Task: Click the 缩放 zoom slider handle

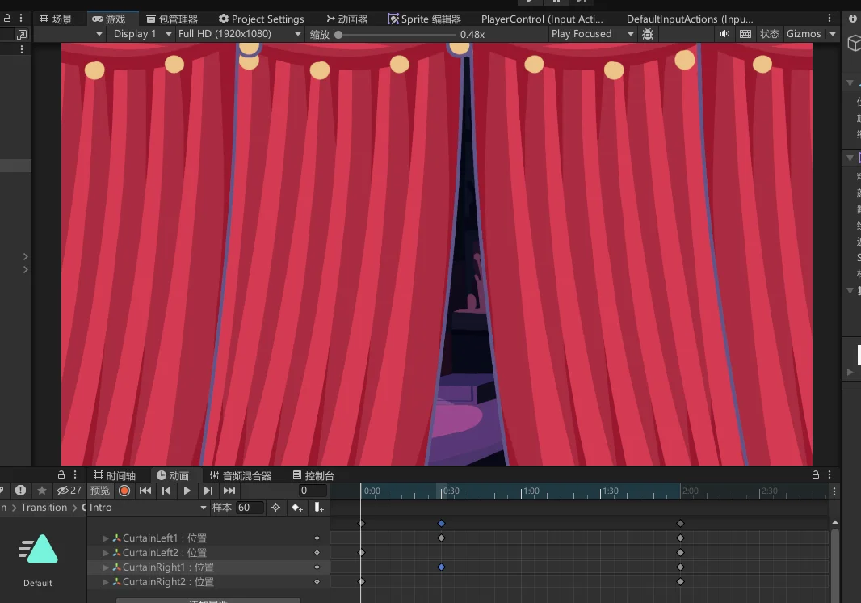Action: coord(338,35)
